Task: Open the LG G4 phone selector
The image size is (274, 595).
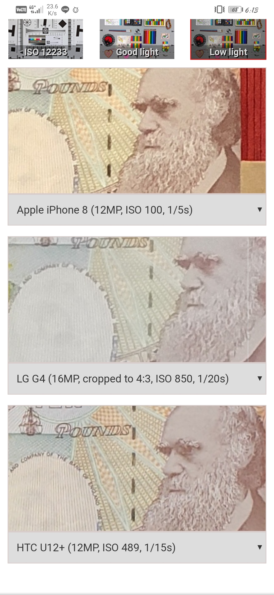Action: pos(137,379)
